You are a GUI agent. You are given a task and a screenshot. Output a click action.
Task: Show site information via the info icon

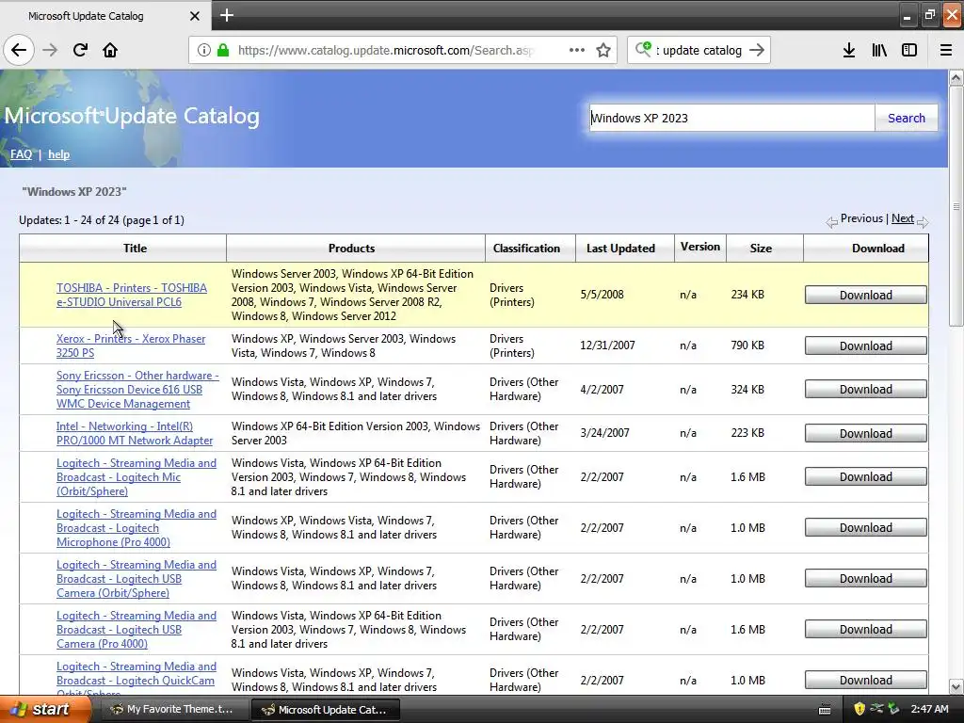pos(203,50)
